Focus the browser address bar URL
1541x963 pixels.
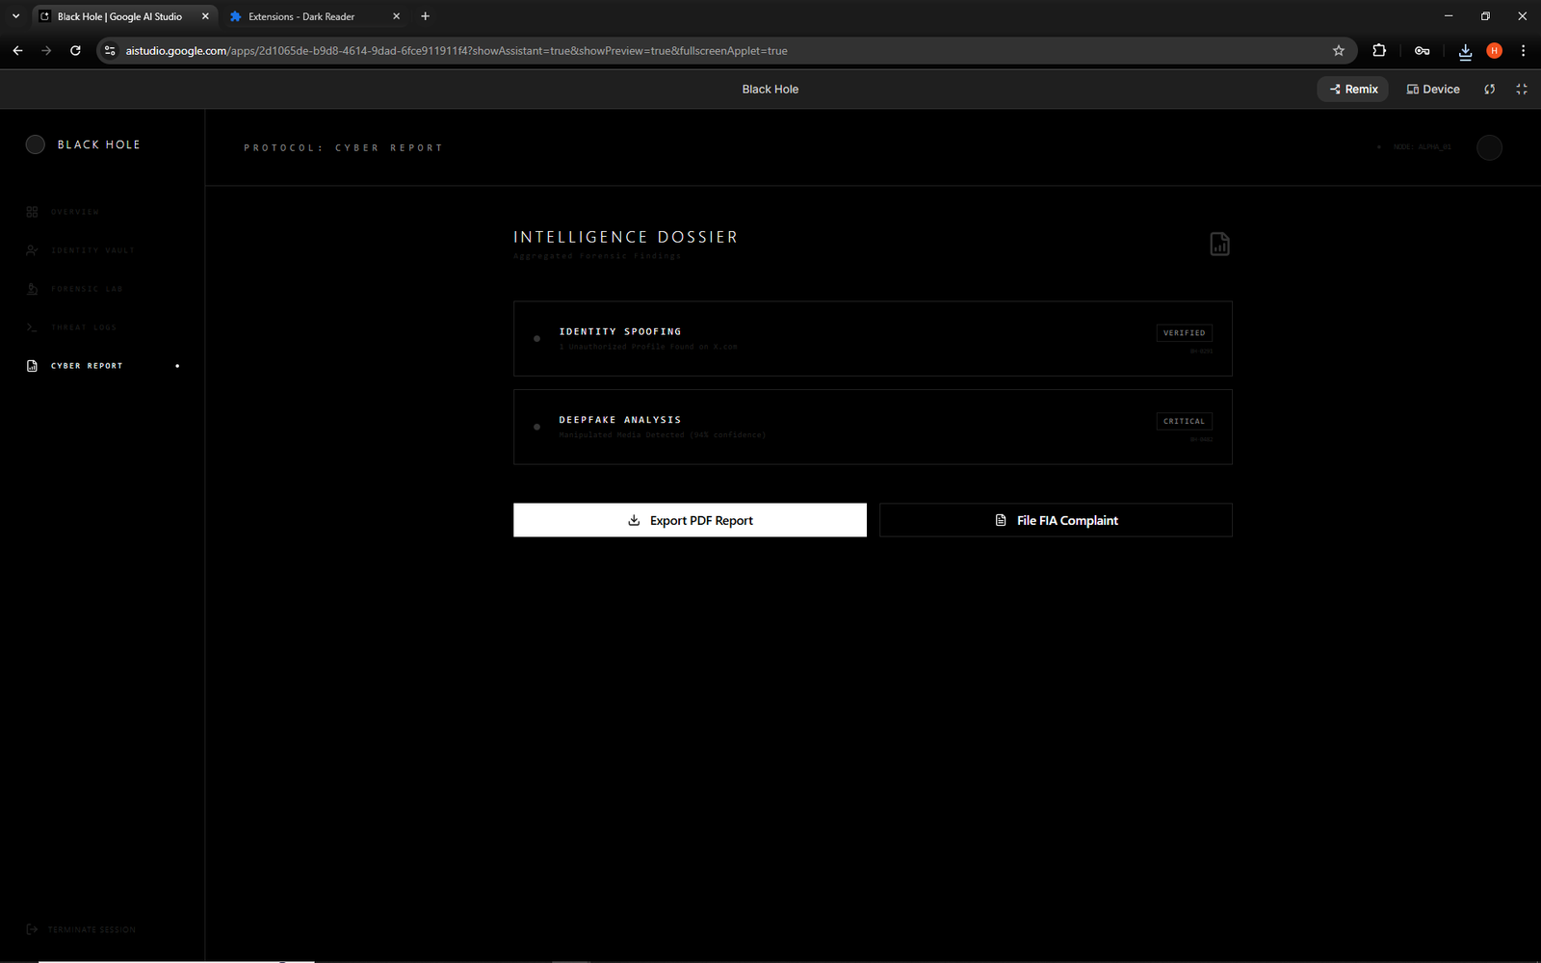click(457, 50)
